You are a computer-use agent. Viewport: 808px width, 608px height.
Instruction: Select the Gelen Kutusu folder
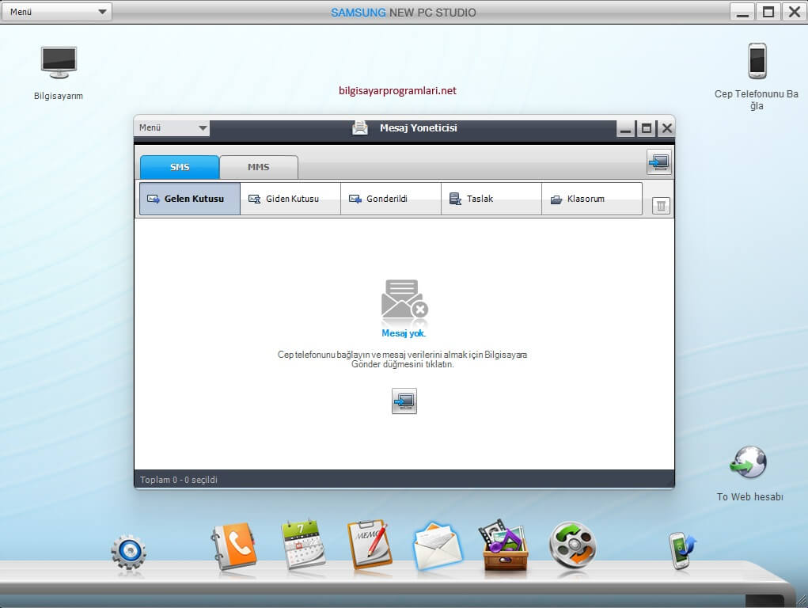click(190, 199)
